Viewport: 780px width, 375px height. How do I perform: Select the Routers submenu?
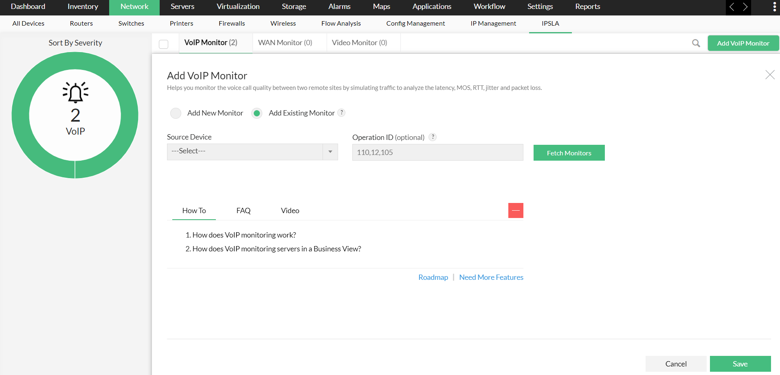coord(81,24)
